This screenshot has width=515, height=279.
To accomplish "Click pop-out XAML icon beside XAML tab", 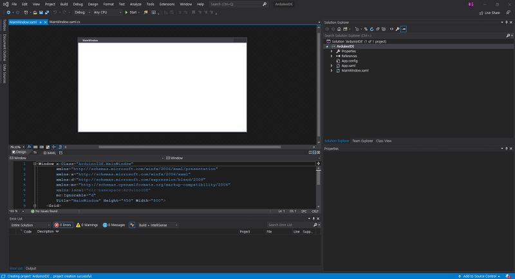I will pyautogui.click(x=61, y=153).
